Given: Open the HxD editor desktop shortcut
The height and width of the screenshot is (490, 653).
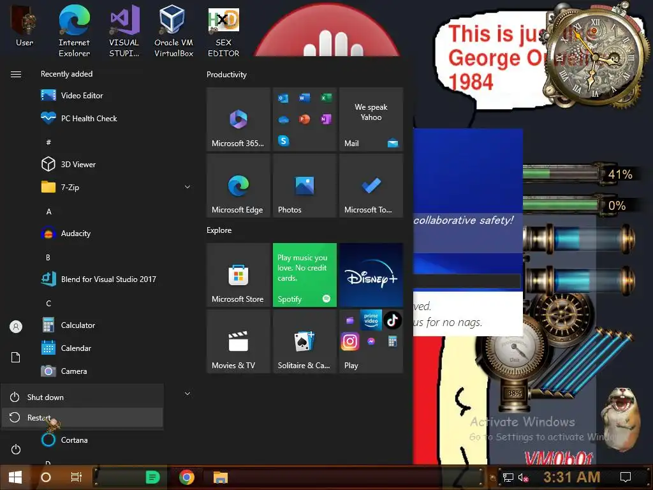Looking at the screenshot, I should [x=224, y=33].
